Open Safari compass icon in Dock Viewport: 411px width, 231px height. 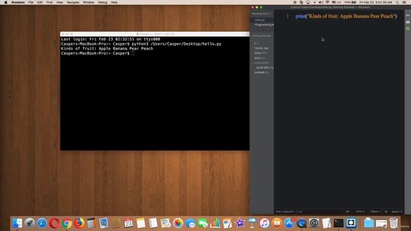42,223
